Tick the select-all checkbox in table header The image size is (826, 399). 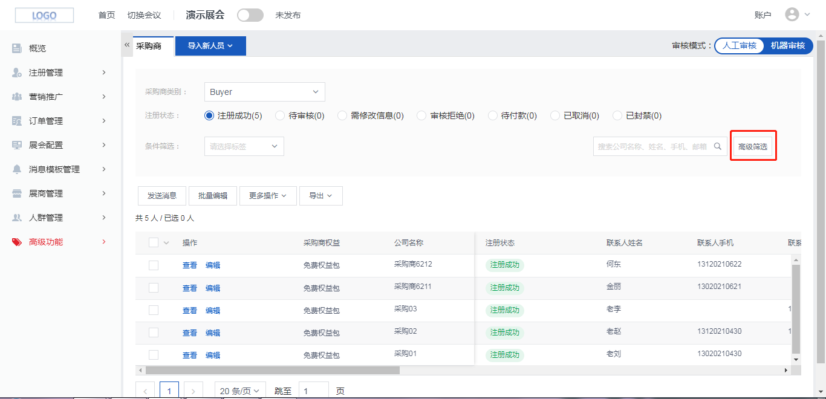[154, 242]
